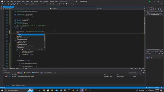Open the Edit menu
This screenshot has height=92, width=164.
(x=8, y=1)
